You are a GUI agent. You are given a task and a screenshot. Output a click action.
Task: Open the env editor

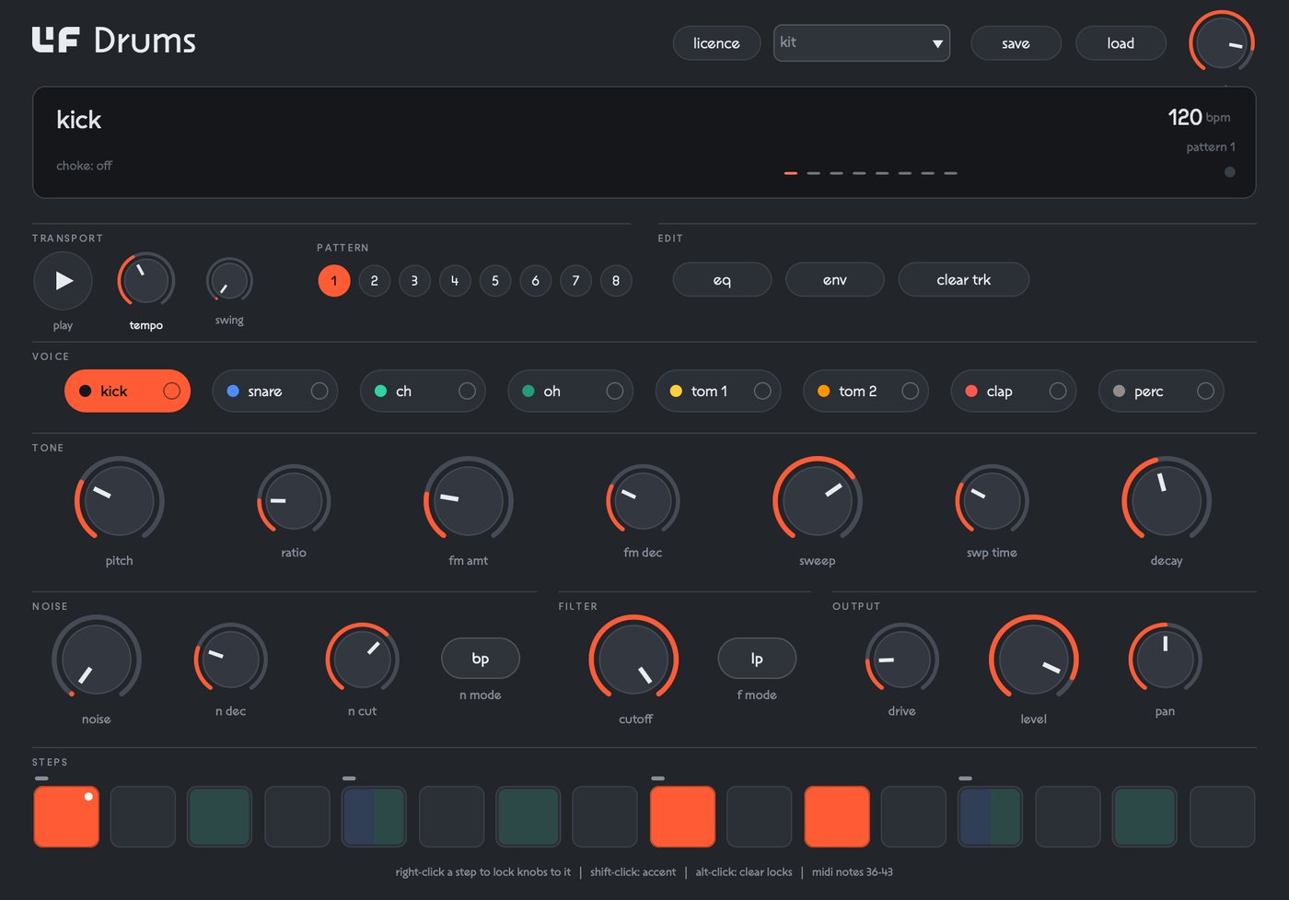click(835, 280)
